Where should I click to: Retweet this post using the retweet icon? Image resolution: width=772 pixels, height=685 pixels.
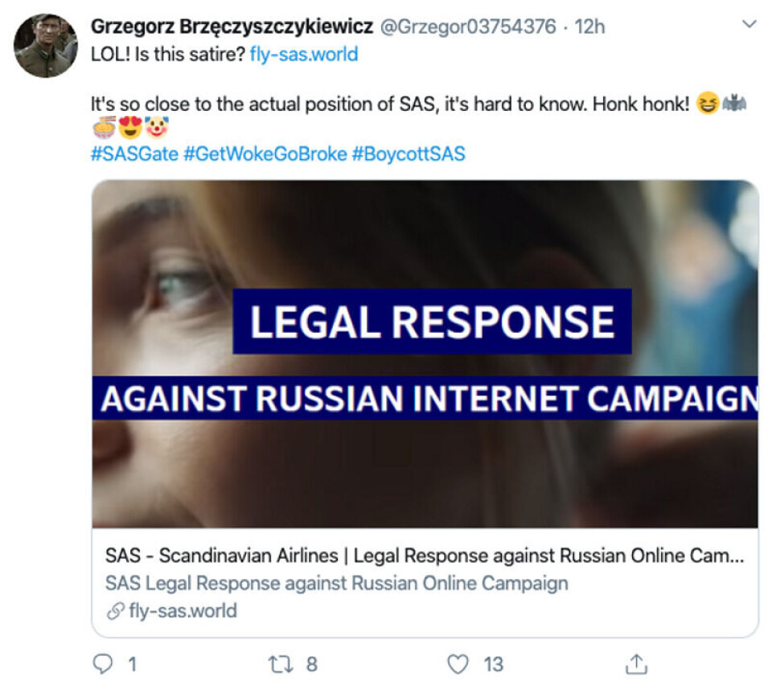280,664
